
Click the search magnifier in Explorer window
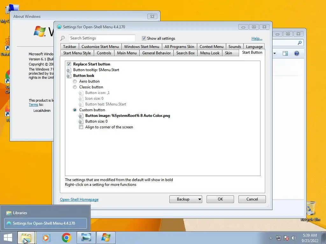pyautogui.click(x=300, y=43)
